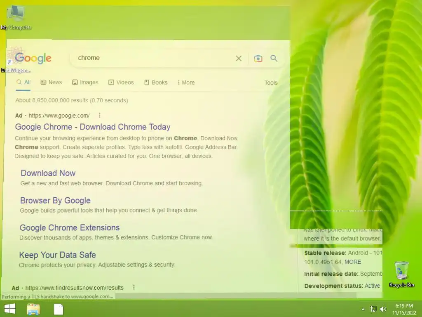Open the three-dot menu beside google.com ad
Viewport: 422px width, 317px height.
100,116
